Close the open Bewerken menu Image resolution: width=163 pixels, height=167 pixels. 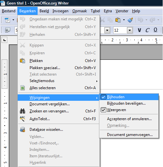click(27, 11)
